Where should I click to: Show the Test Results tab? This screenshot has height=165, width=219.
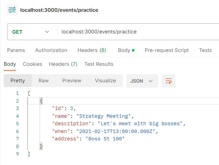[98, 64]
